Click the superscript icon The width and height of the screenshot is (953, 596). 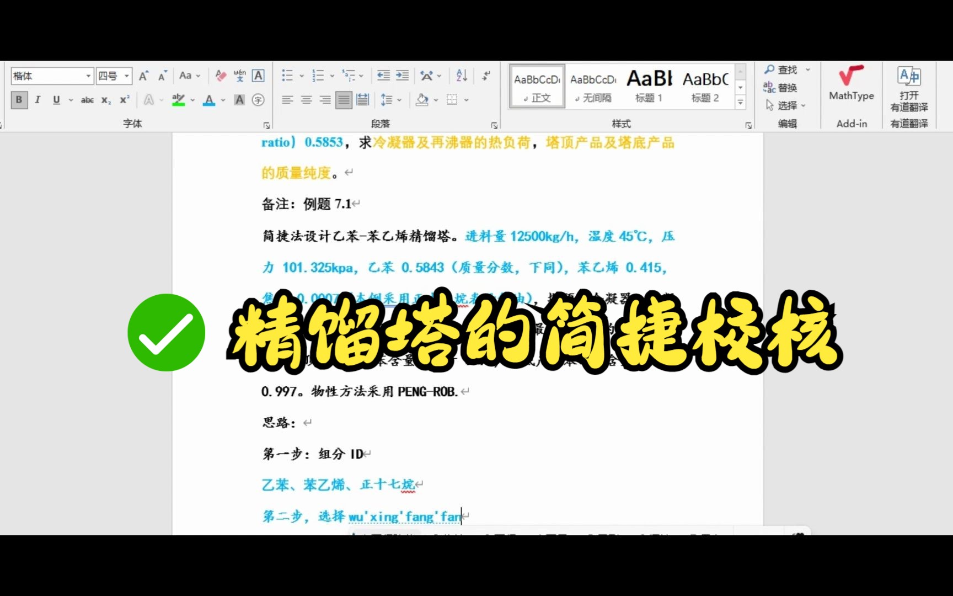click(124, 100)
